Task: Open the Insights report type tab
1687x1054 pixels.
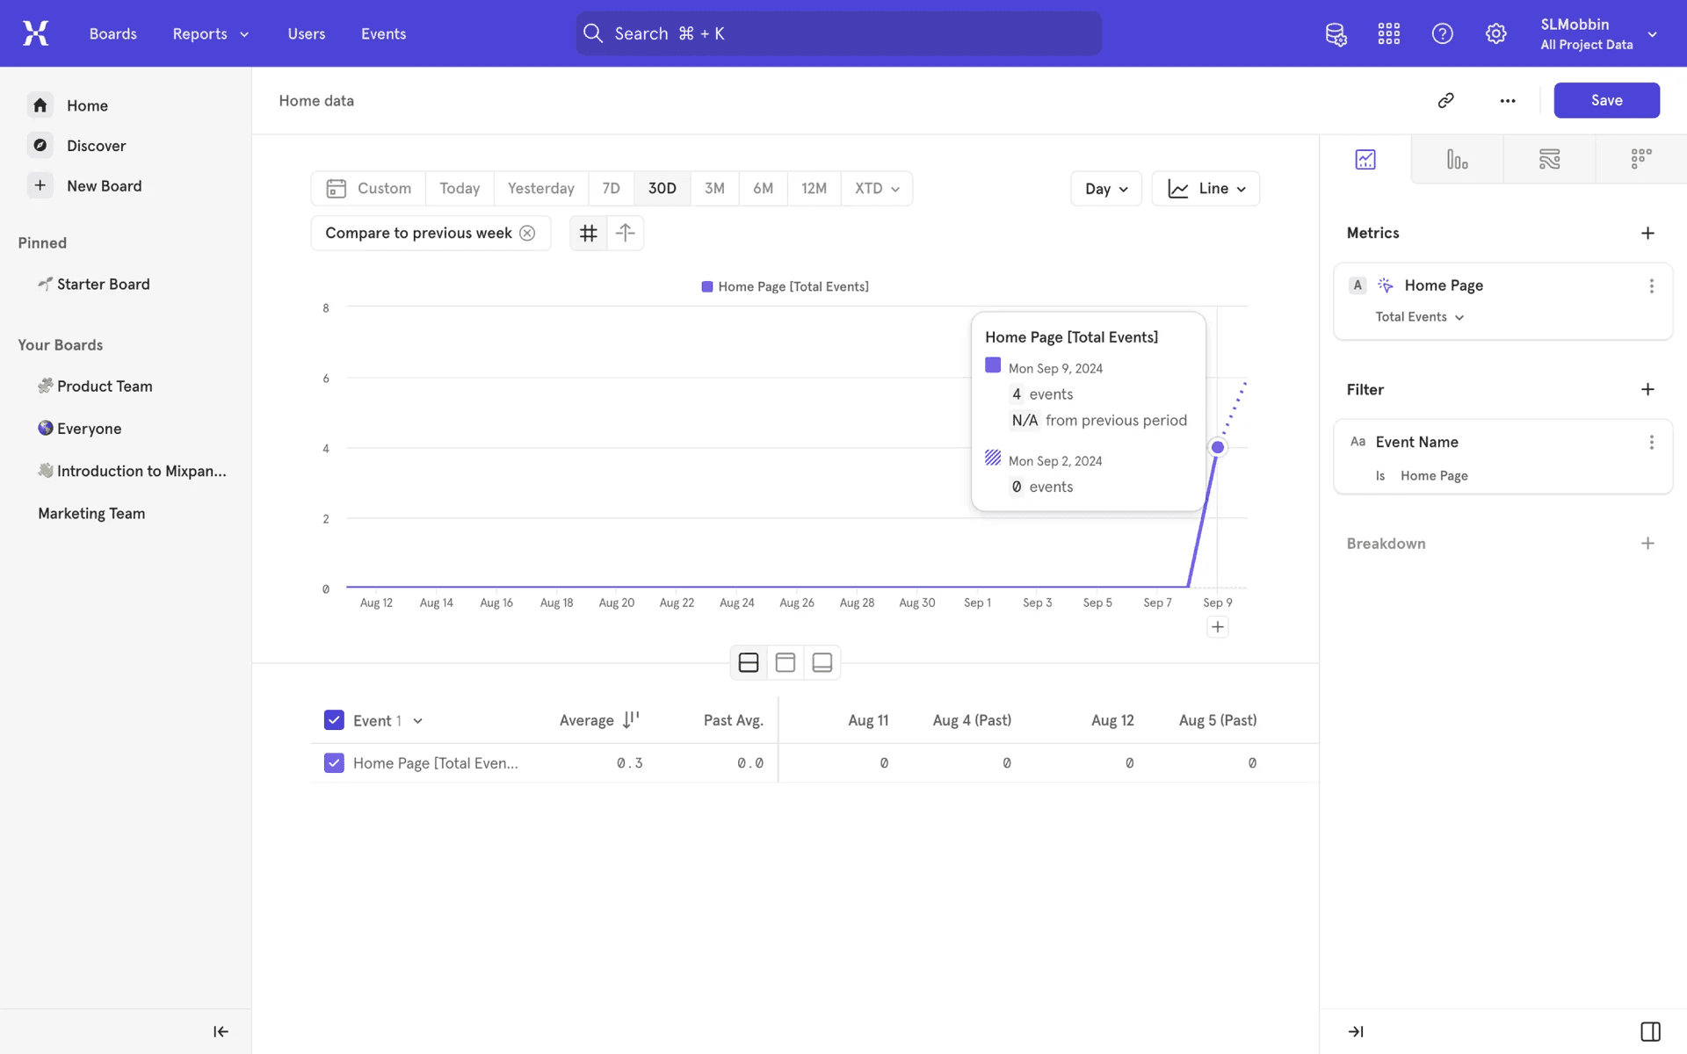Action: tap(1365, 159)
